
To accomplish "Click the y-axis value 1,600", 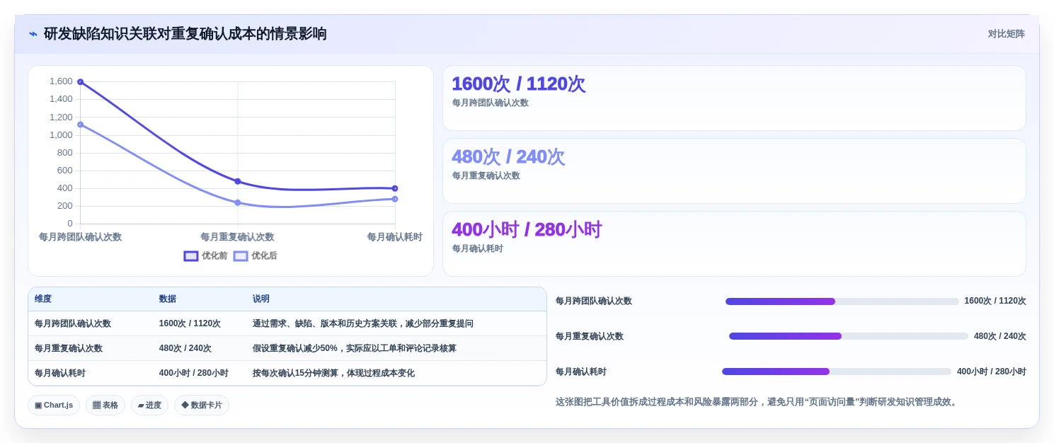I will [x=61, y=81].
